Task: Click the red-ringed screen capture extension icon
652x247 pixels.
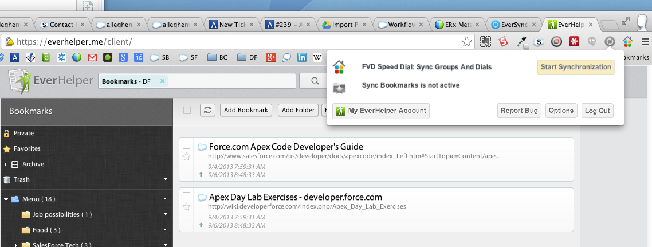Action: click(x=557, y=42)
